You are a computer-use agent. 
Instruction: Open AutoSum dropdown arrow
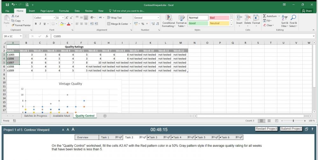pos(279,16)
